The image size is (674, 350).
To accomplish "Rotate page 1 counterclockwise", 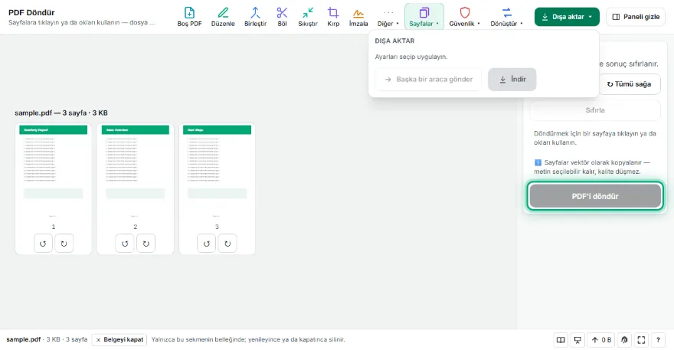I will 43,244.
